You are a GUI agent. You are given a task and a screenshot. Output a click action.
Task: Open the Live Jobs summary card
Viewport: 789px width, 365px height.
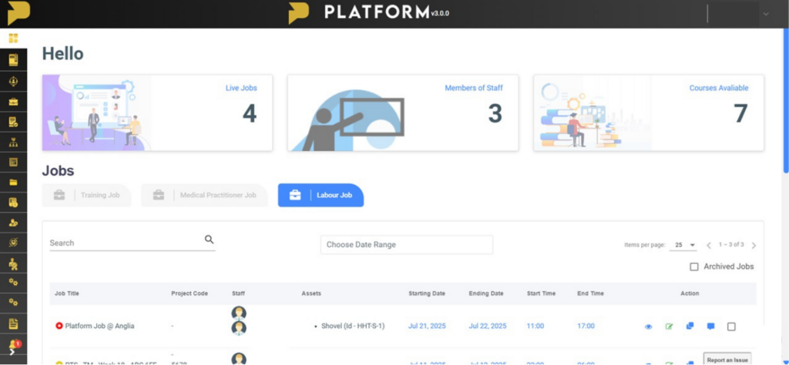pyautogui.click(x=157, y=112)
